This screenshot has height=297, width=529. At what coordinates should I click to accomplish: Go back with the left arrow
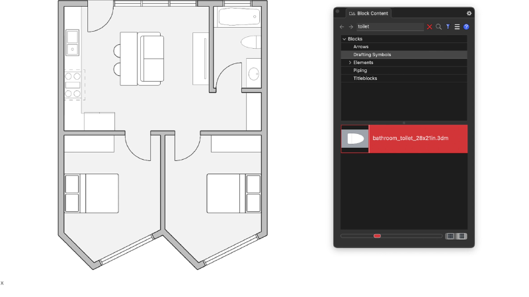[342, 26]
